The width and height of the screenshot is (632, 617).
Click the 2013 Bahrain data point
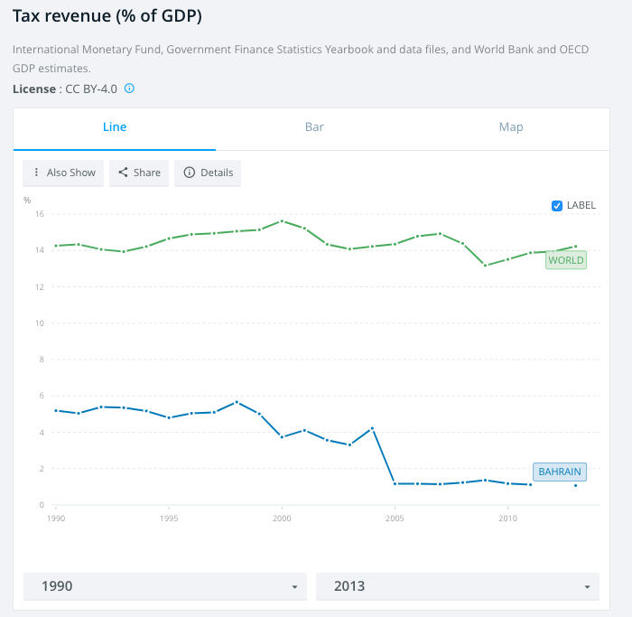[576, 486]
